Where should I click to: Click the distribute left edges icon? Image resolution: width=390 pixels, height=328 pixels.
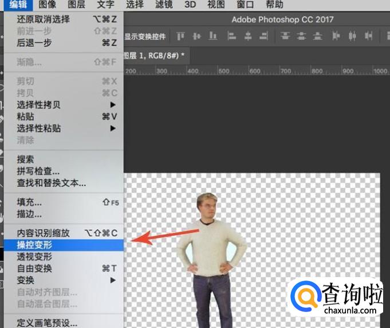[x=336, y=36]
